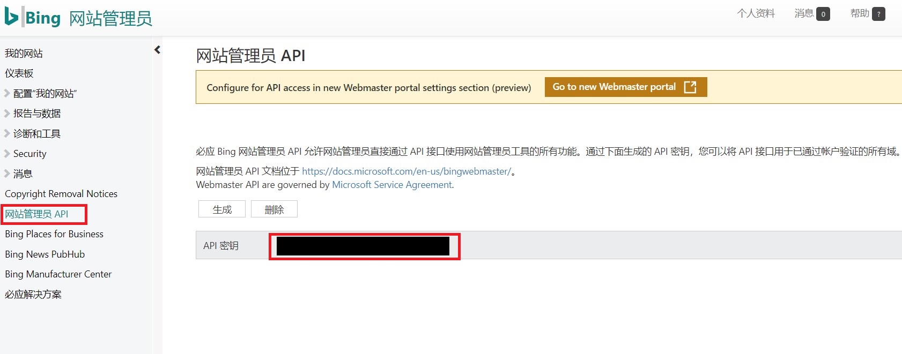Click the 生成 button

[x=222, y=209]
